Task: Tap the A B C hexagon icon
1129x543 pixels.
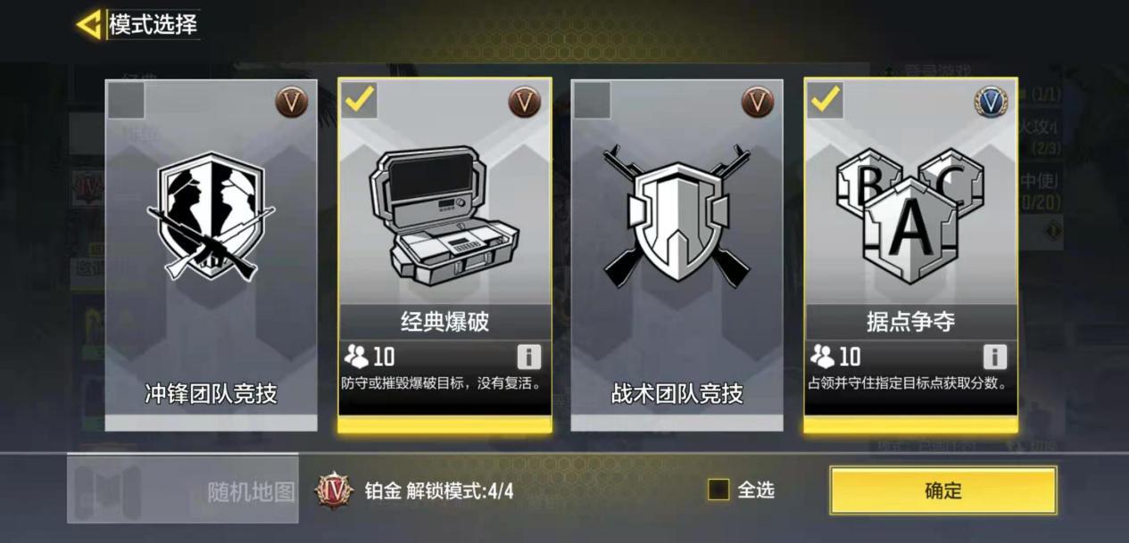Action: click(910, 214)
